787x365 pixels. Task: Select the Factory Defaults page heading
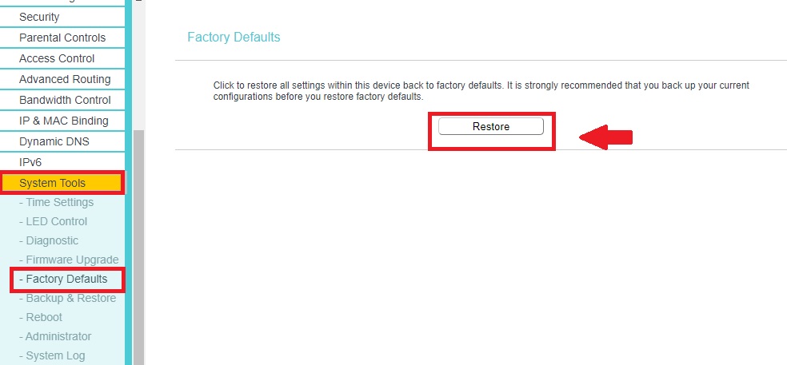coord(234,37)
